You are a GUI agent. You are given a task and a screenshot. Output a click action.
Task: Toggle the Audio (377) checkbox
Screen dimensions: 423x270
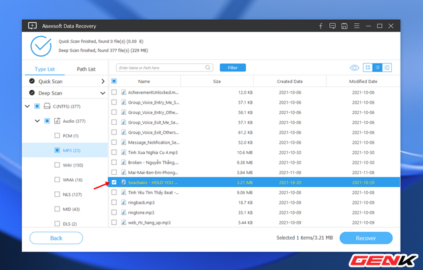point(47,121)
